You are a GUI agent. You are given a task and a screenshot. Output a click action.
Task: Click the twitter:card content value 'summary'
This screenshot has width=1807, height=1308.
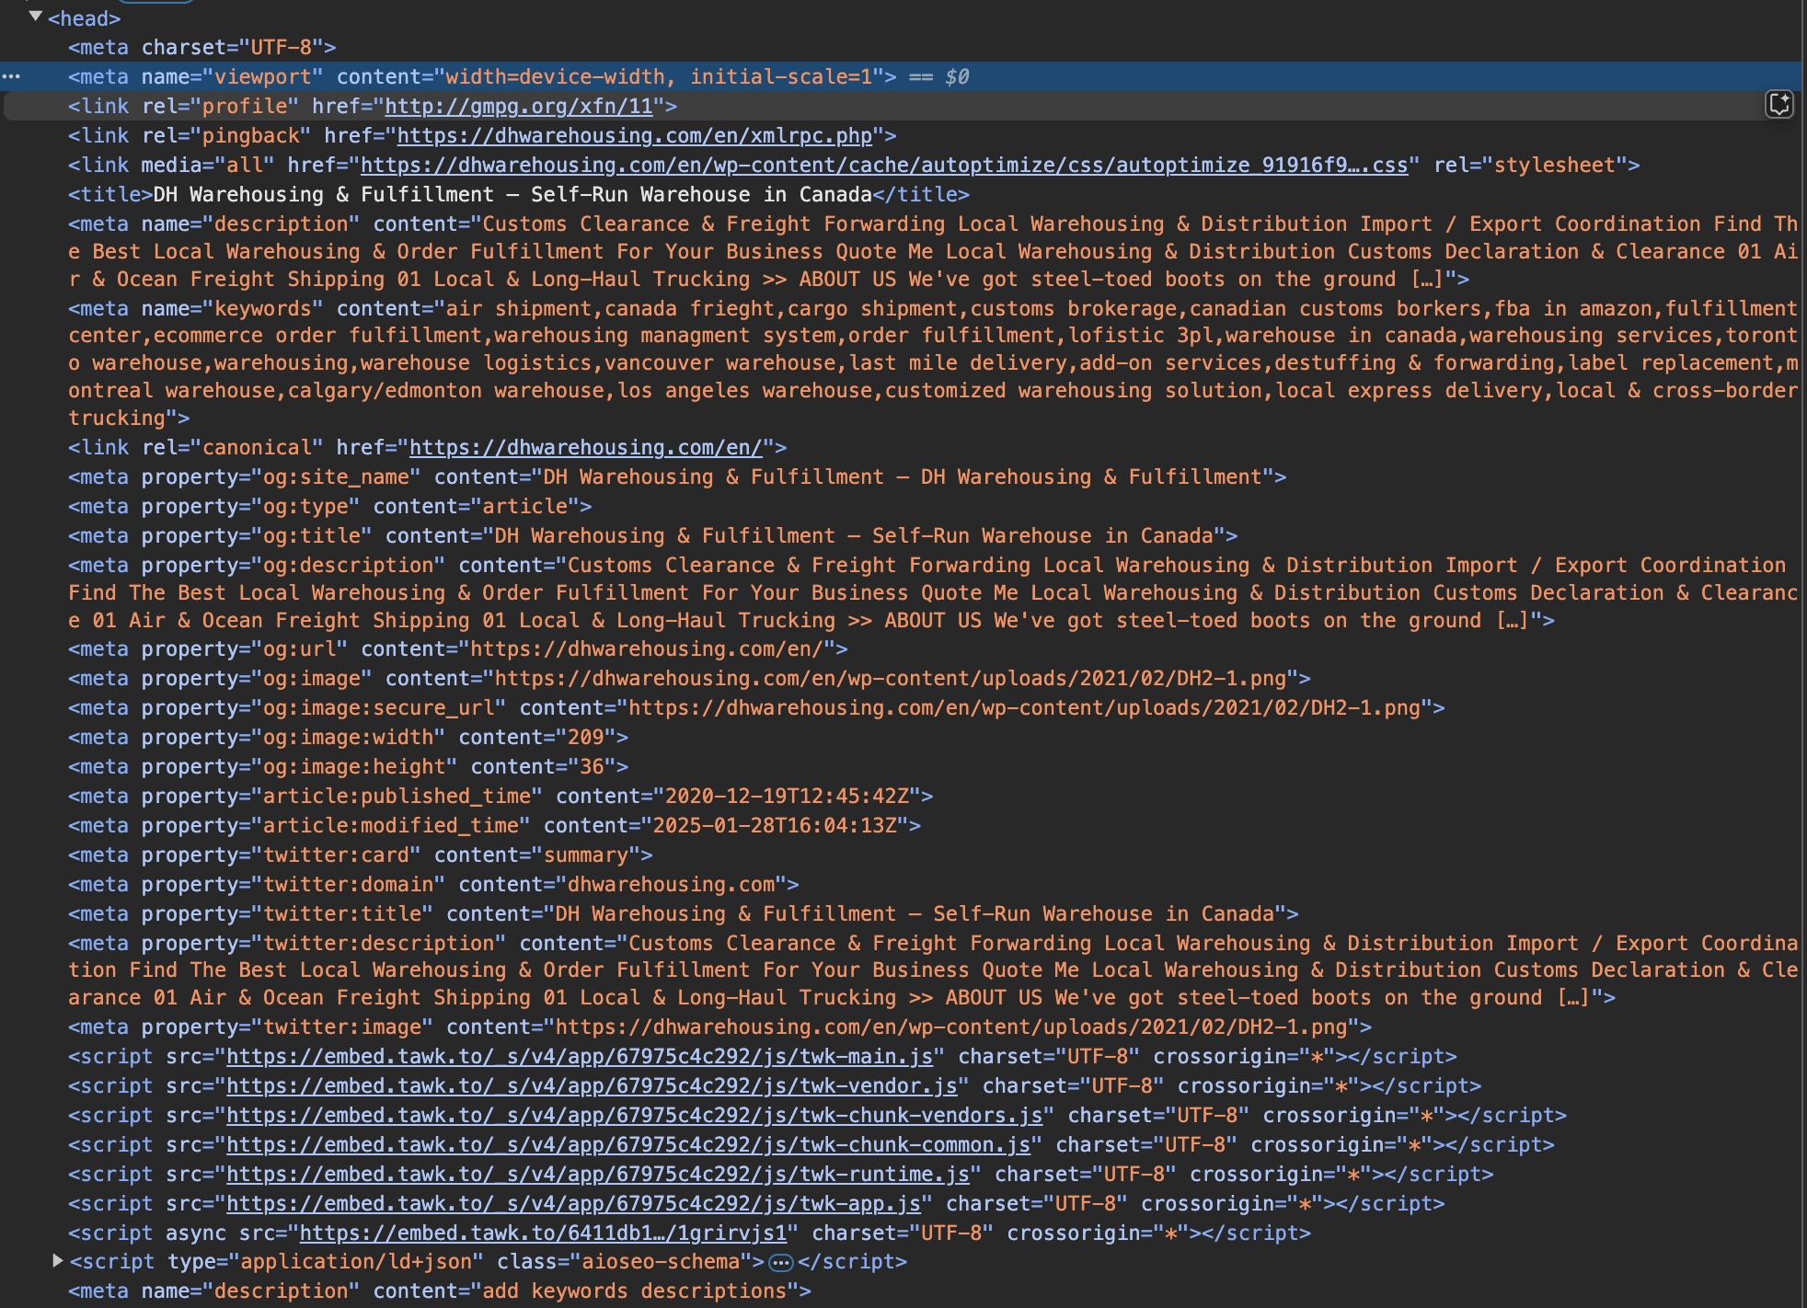pos(586,855)
